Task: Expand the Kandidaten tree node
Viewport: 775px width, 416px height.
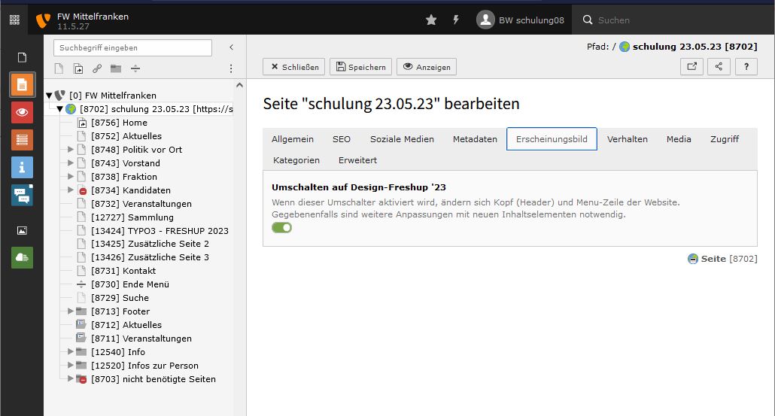Action: pyautogui.click(x=70, y=190)
